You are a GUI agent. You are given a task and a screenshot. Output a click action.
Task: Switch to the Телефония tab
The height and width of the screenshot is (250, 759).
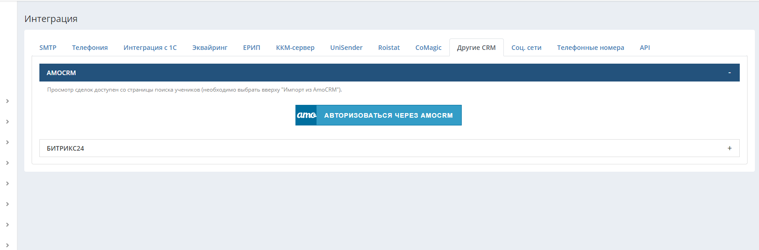(x=90, y=48)
